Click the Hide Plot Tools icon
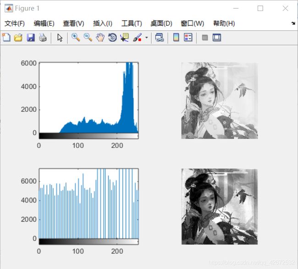298x269 pixels. [x=204, y=38]
